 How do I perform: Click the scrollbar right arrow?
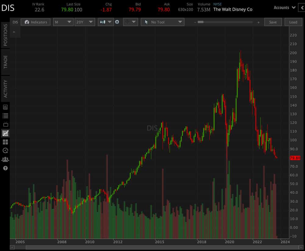(x=301, y=247)
